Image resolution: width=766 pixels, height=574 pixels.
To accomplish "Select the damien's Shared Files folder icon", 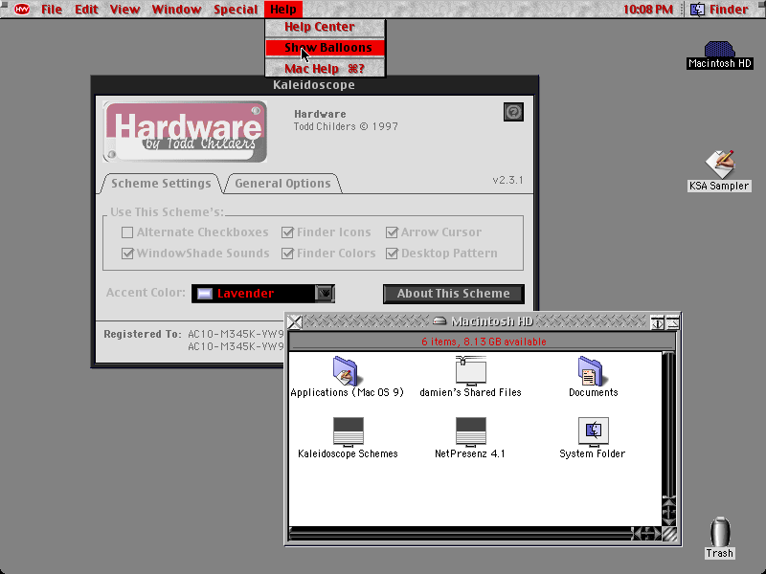I will [470, 370].
